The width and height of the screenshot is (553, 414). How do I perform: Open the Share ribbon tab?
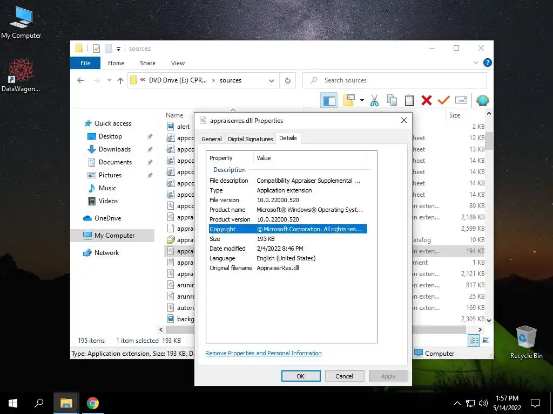point(147,63)
